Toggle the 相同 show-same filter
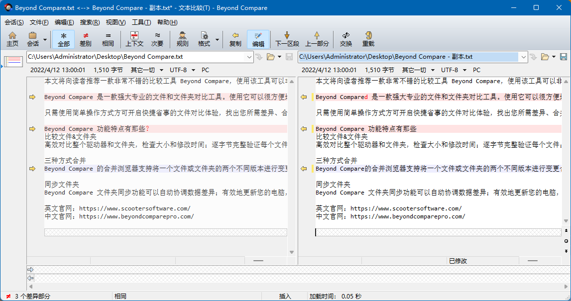The image size is (571, 301). [x=108, y=39]
